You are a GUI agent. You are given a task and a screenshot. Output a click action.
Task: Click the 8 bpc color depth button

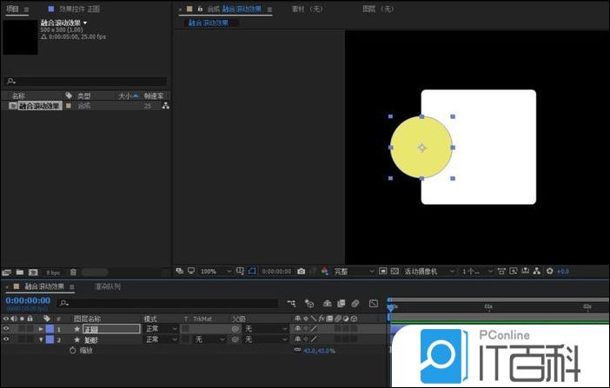(53, 272)
